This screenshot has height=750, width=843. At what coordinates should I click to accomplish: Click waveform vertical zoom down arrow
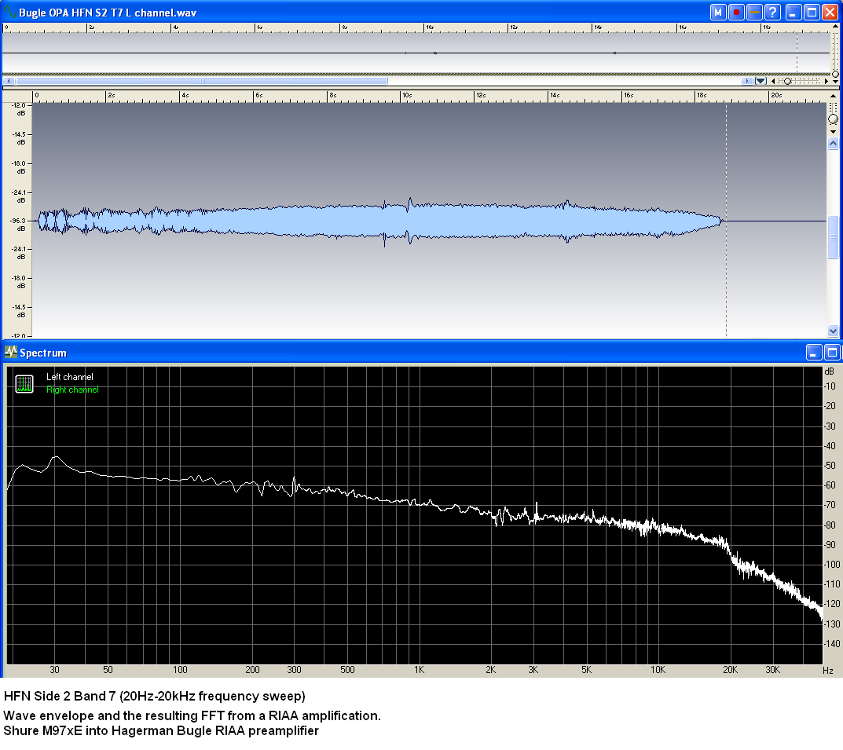833,132
